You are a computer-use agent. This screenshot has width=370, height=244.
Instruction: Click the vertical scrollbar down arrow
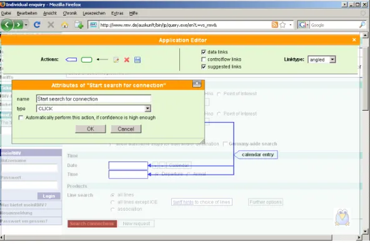[365, 231]
